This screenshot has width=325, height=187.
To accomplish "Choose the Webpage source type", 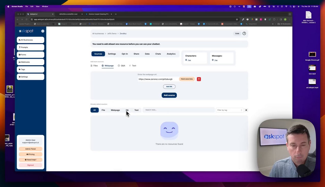I will point(108,66).
